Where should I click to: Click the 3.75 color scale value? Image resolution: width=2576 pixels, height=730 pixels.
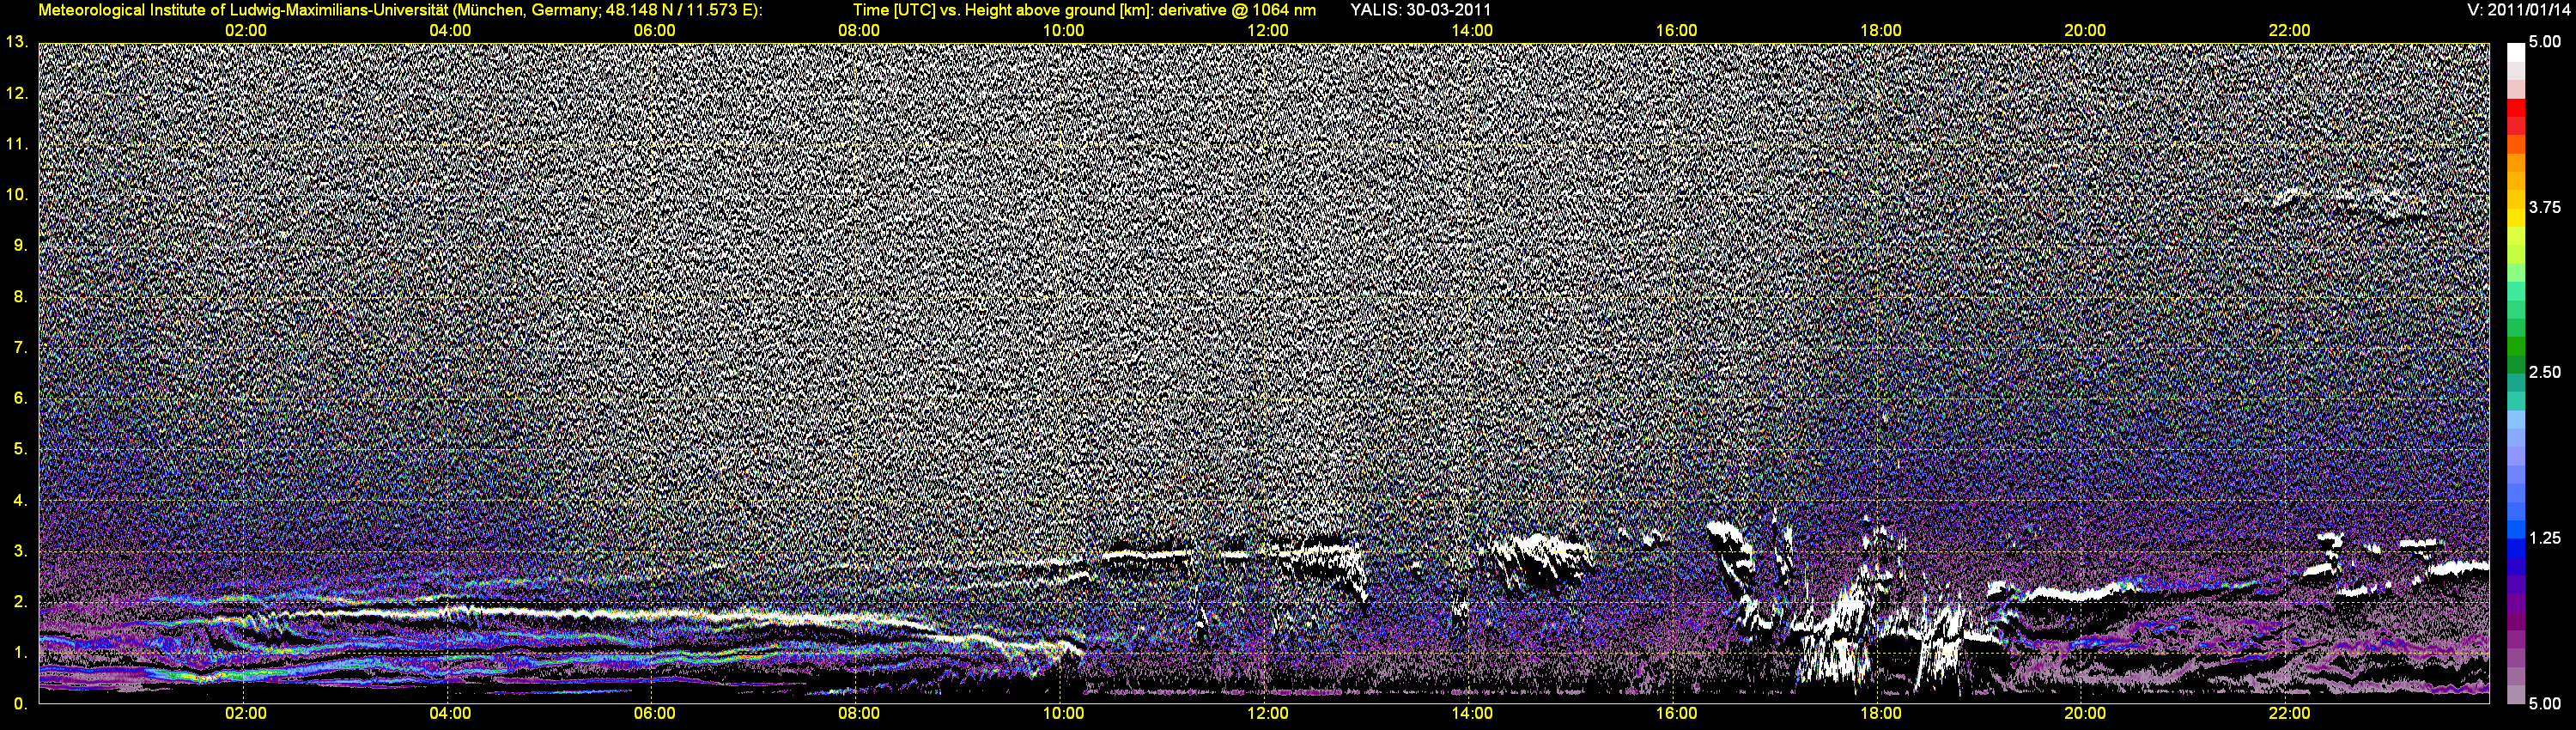2545,207
